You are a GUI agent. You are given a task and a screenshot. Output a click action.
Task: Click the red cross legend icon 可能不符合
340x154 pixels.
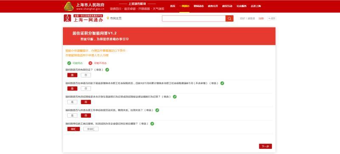pos(91,63)
